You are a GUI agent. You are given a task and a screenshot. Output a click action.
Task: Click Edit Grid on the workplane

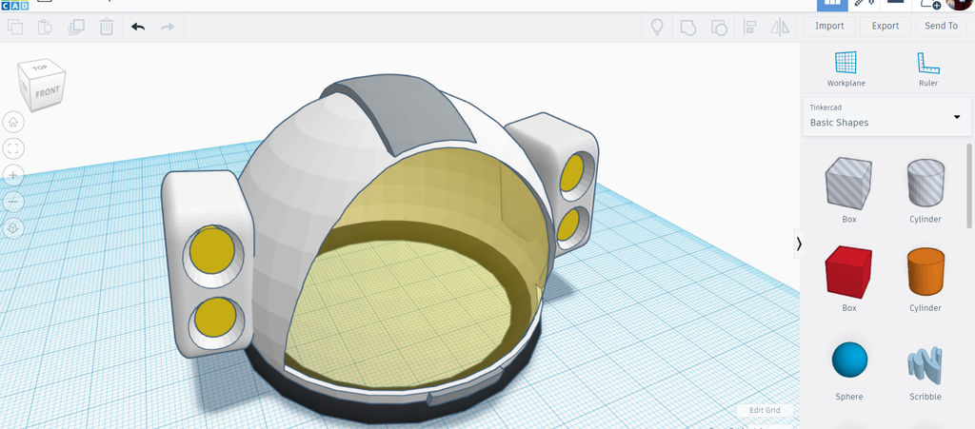[765, 410]
